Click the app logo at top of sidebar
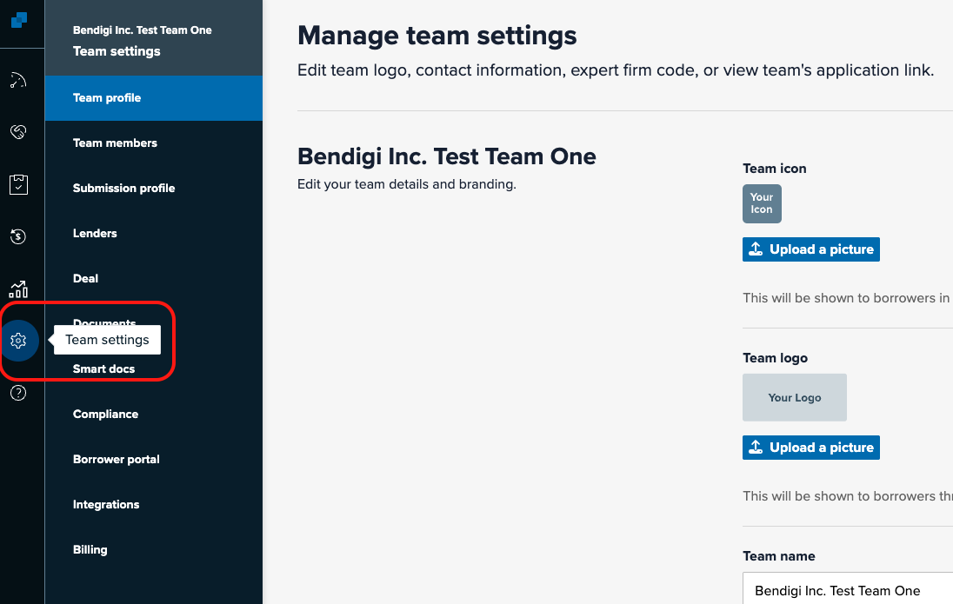The image size is (953, 604). (19, 19)
